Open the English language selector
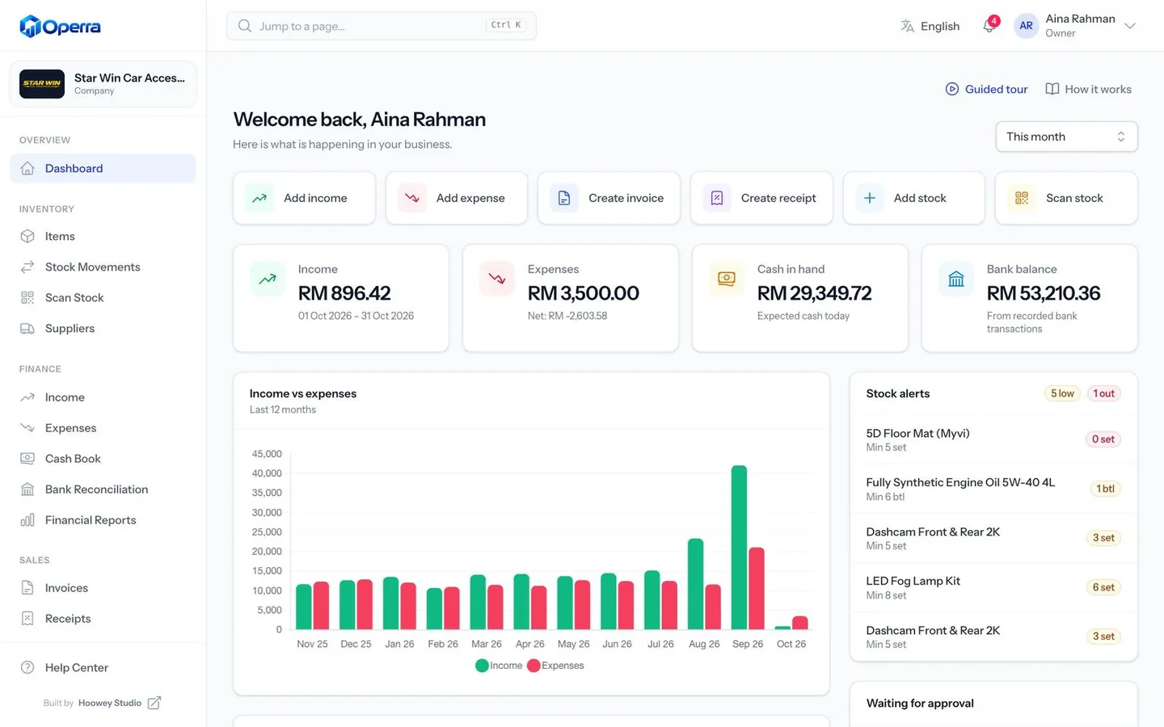The width and height of the screenshot is (1164, 727). tap(930, 26)
